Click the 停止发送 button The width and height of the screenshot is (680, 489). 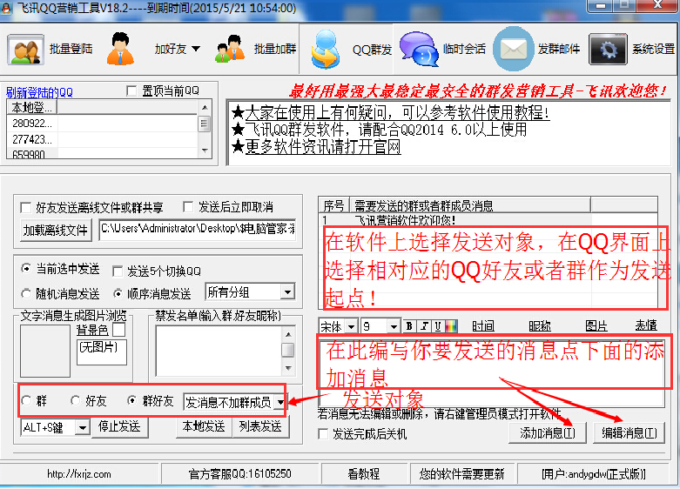point(119,427)
